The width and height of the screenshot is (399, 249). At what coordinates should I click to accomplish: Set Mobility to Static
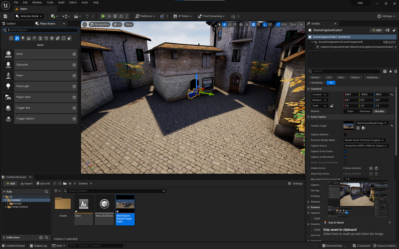(350, 111)
